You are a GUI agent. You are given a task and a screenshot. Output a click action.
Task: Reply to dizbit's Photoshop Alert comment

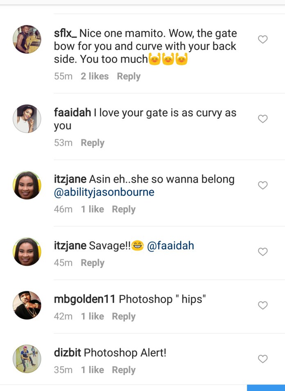tap(124, 370)
